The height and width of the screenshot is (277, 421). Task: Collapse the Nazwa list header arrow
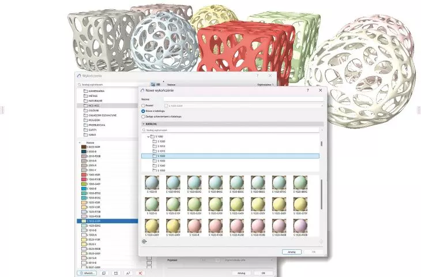click(80, 143)
